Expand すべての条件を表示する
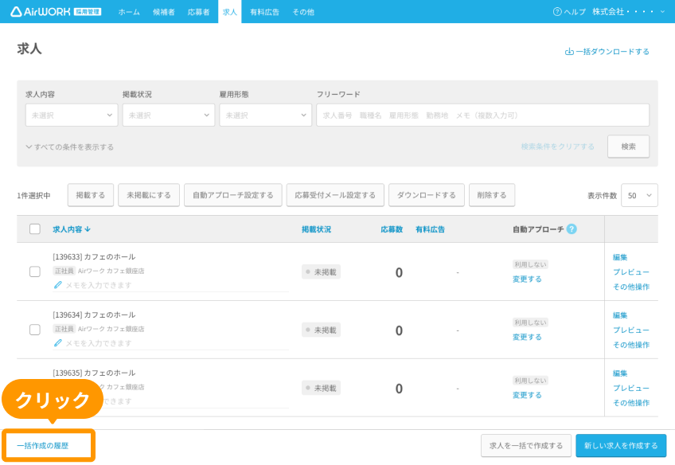The height and width of the screenshot is (465, 675). (x=70, y=147)
